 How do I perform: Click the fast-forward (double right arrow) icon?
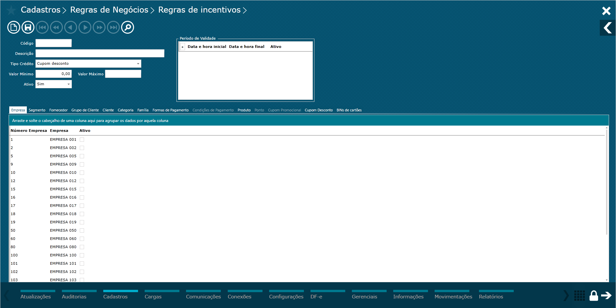[99, 27]
